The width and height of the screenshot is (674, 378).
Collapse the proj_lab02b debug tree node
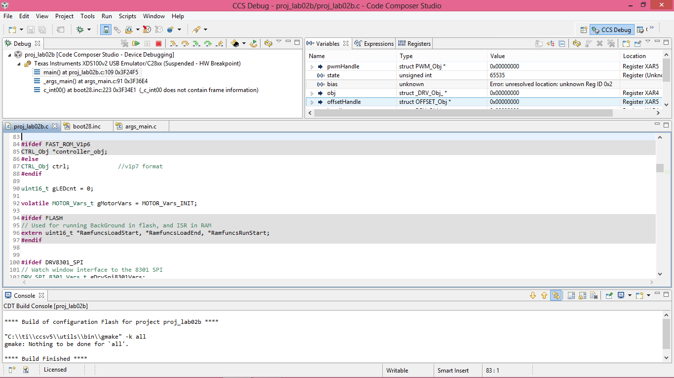[x=10, y=55]
